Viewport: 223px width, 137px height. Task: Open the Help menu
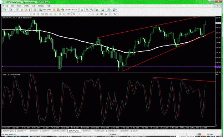pos(49,6)
